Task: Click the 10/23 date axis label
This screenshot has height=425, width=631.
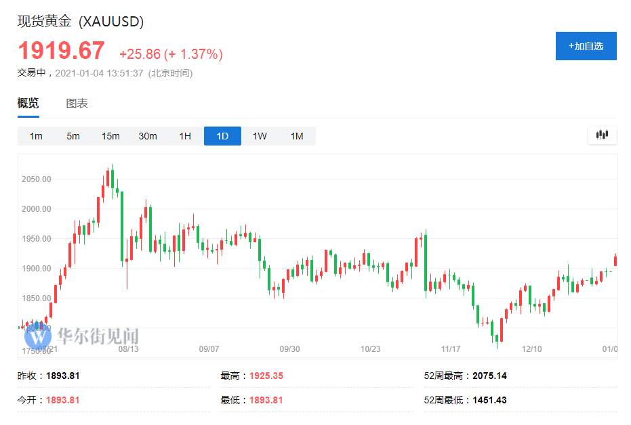Action: click(370, 349)
